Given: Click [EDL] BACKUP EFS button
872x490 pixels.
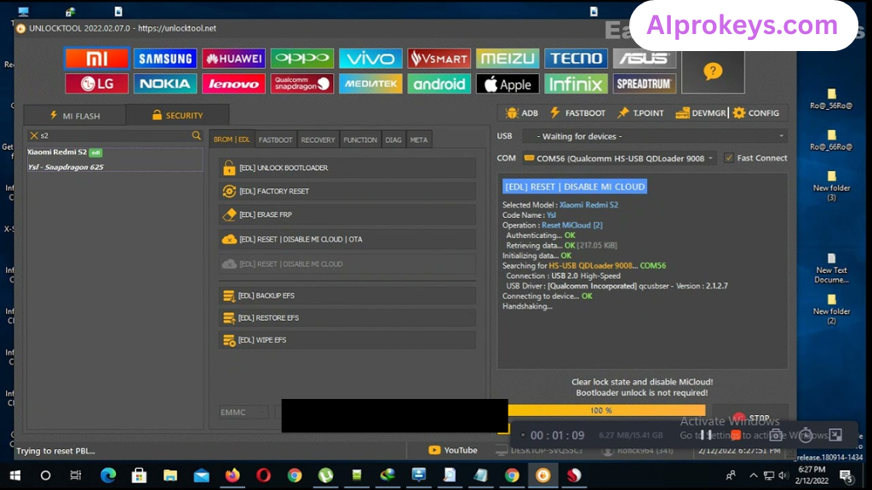Looking at the screenshot, I should (x=347, y=295).
